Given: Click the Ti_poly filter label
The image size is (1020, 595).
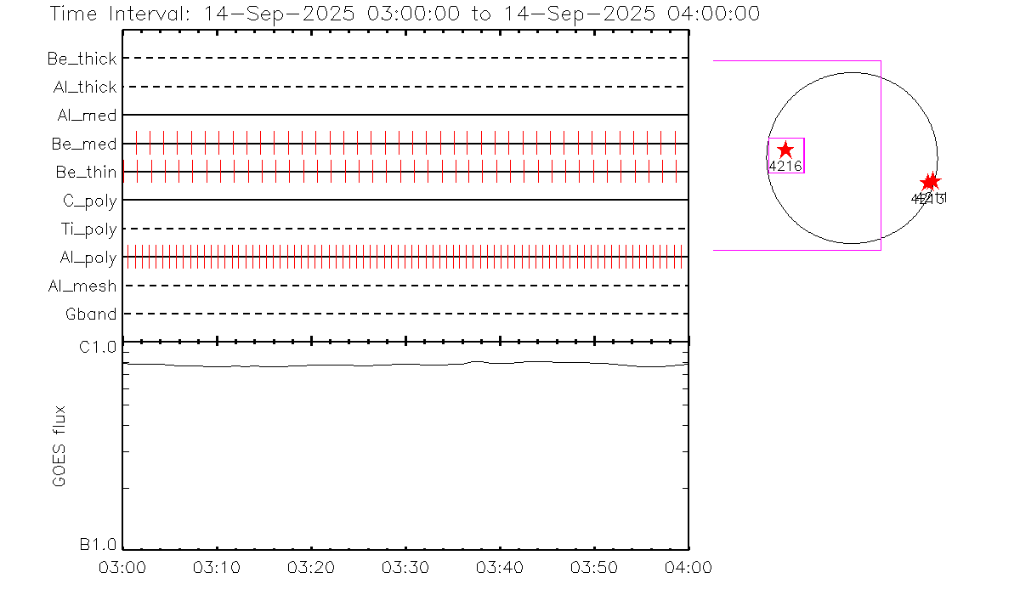Looking at the screenshot, I should pos(88,229).
